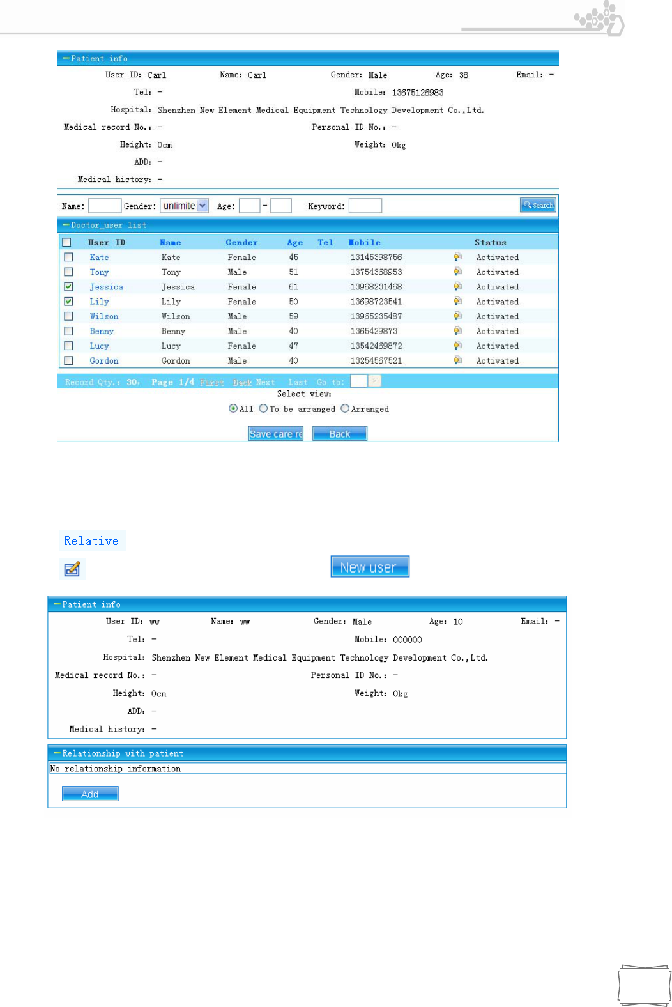The image size is (672, 1007).
Task: Select the Arranged radio button
Action: (345, 408)
